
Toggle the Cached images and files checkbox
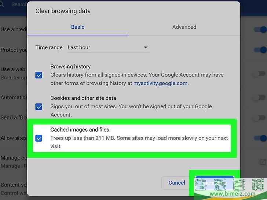[39, 138]
